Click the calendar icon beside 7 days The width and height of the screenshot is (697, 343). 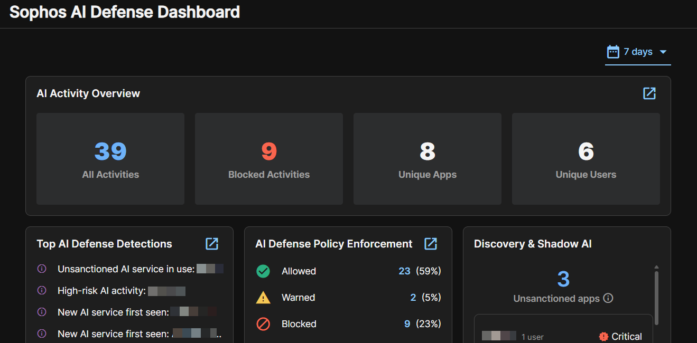click(613, 52)
